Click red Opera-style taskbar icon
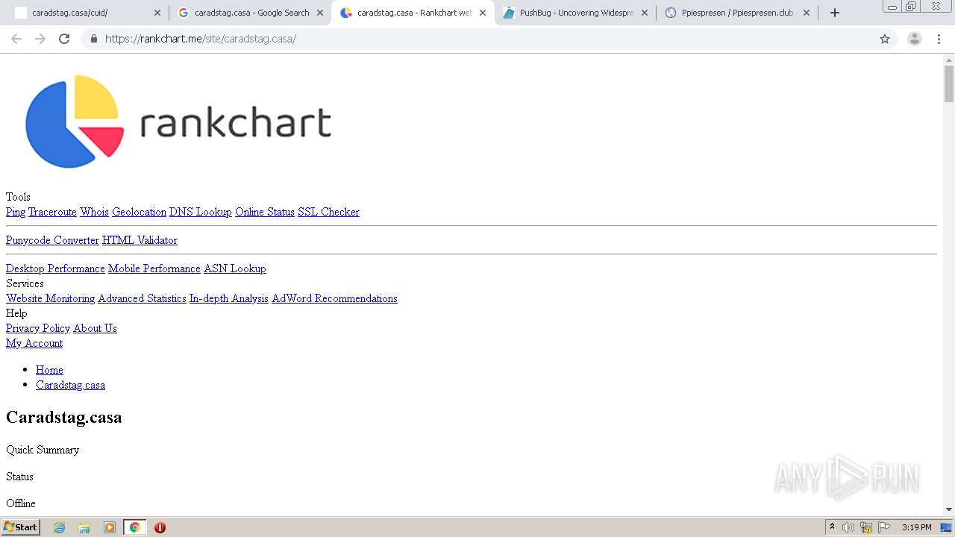This screenshot has width=955, height=537. click(160, 527)
